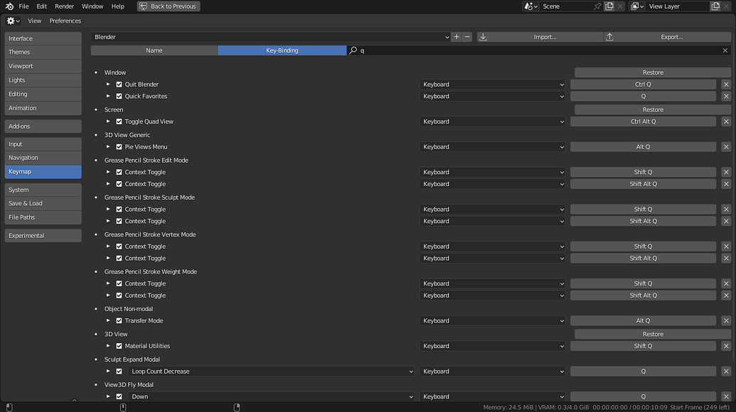Image resolution: width=736 pixels, height=412 pixels.
Task: Click the left mouse status bar icon
Action: [x=9, y=407]
